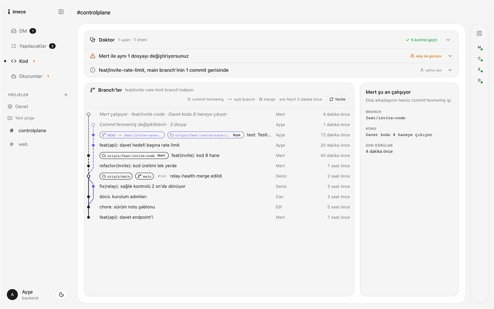Toggle dark mode moon icon
Image resolution: width=494 pixels, height=309 pixels.
pyautogui.click(x=61, y=294)
